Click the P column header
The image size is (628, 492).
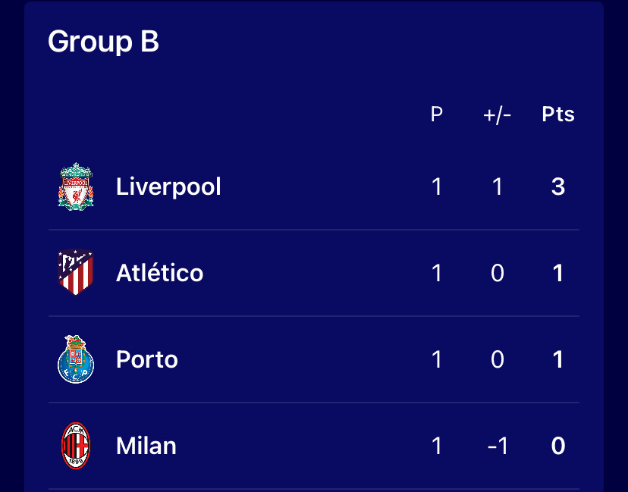pyautogui.click(x=437, y=114)
